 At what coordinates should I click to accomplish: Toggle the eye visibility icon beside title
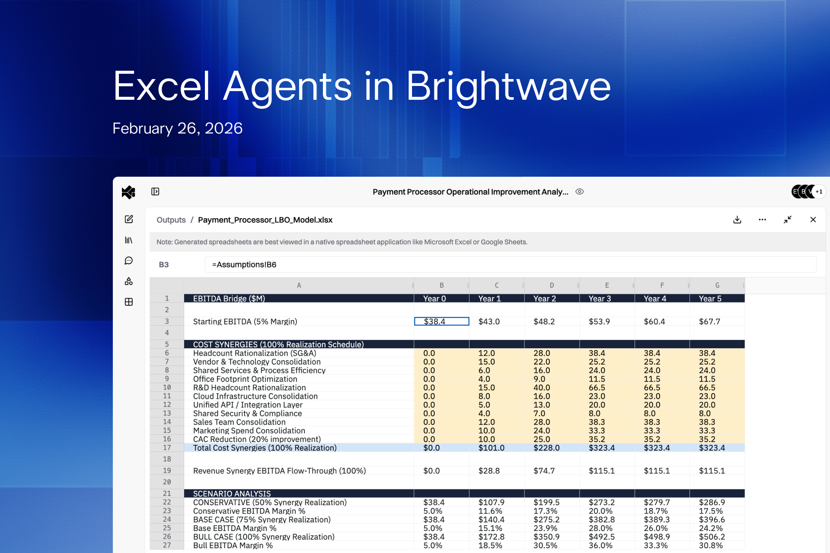coord(580,191)
